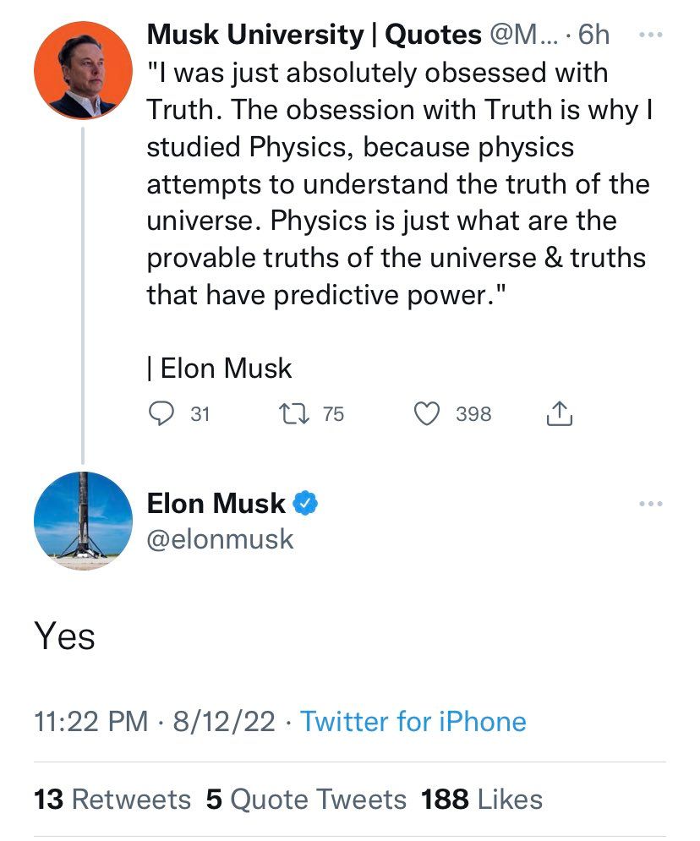View the 5 Quote Tweets

point(306,799)
